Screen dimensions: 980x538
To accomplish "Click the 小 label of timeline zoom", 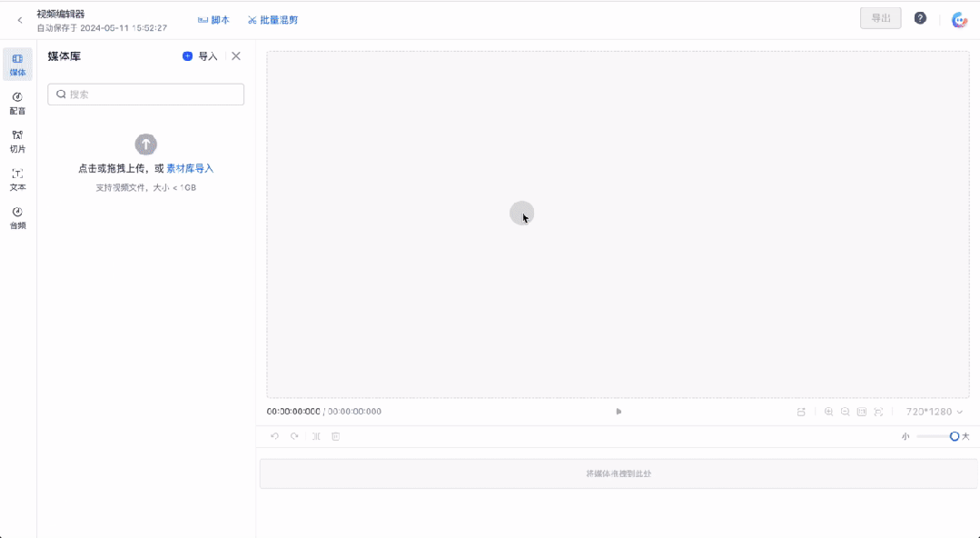I will pos(905,436).
